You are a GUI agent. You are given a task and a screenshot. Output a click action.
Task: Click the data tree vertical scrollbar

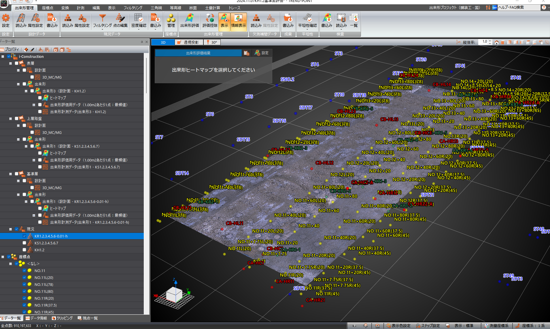click(x=146, y=75)
